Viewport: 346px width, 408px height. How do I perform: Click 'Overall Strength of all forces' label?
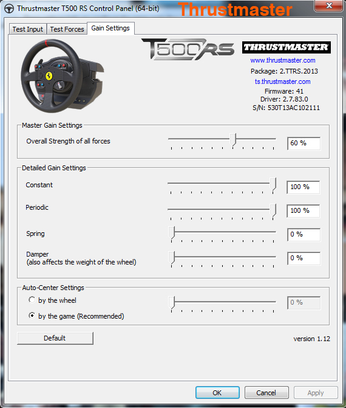point(69,141)
